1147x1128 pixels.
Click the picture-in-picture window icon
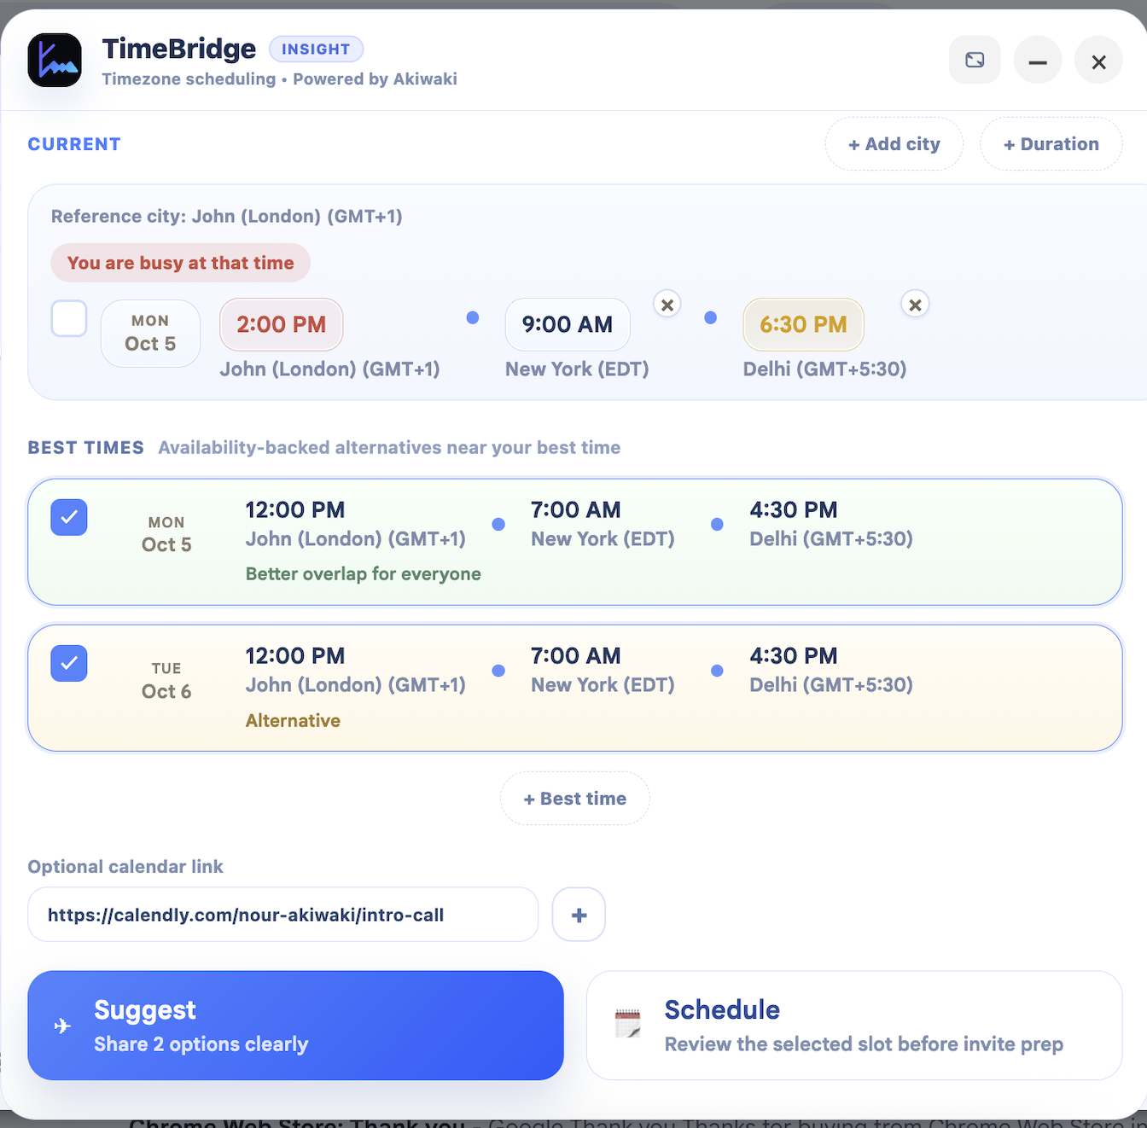tap(975, 61)
